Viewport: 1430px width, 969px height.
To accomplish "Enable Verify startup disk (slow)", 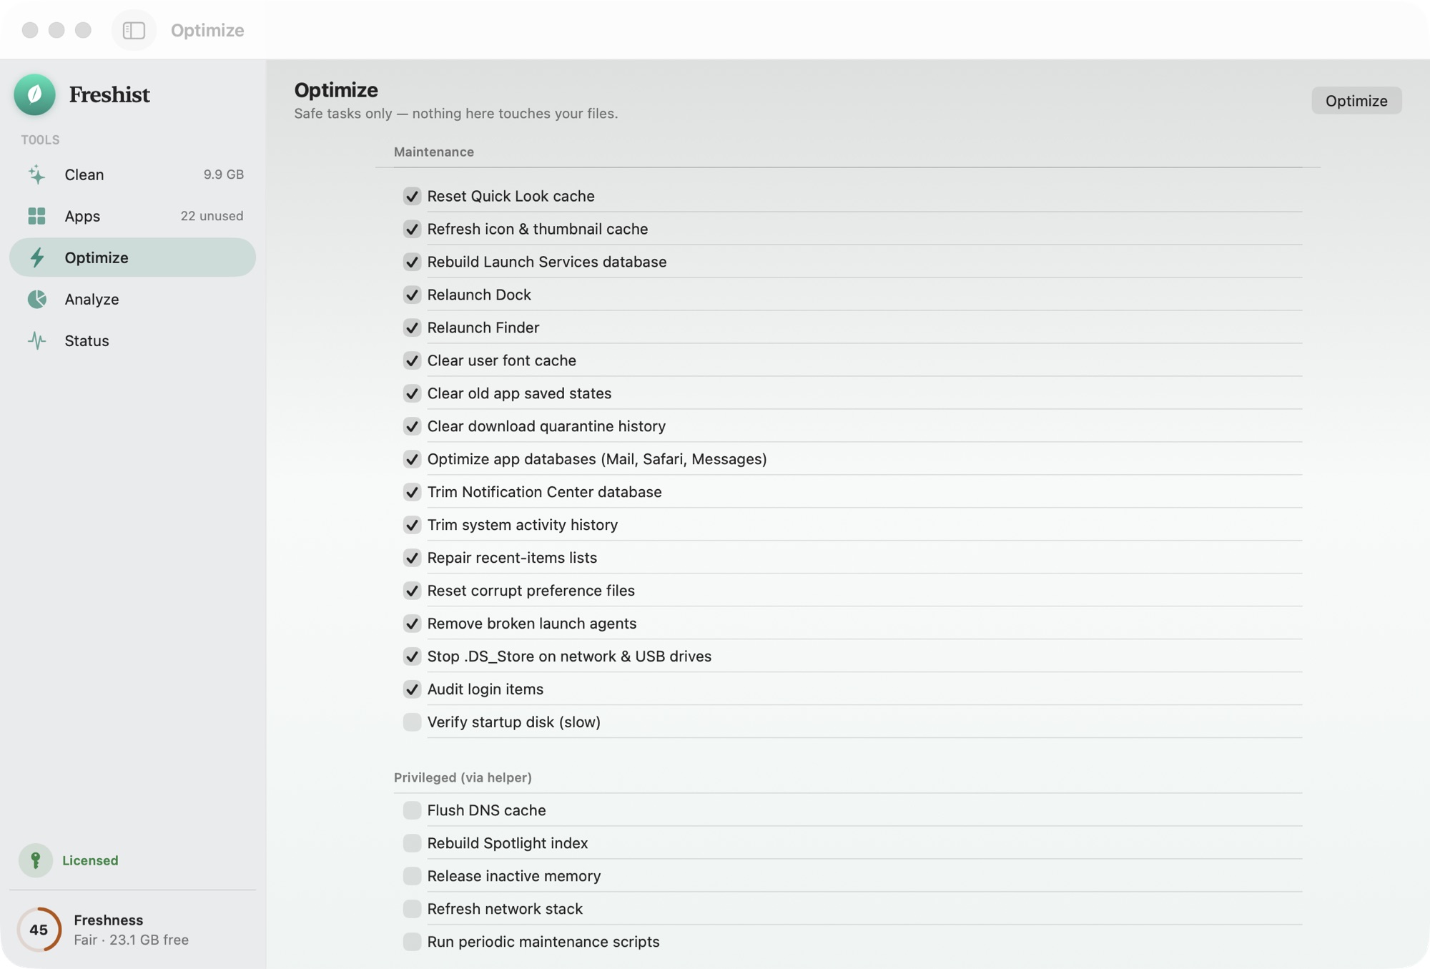I will 412,722.
